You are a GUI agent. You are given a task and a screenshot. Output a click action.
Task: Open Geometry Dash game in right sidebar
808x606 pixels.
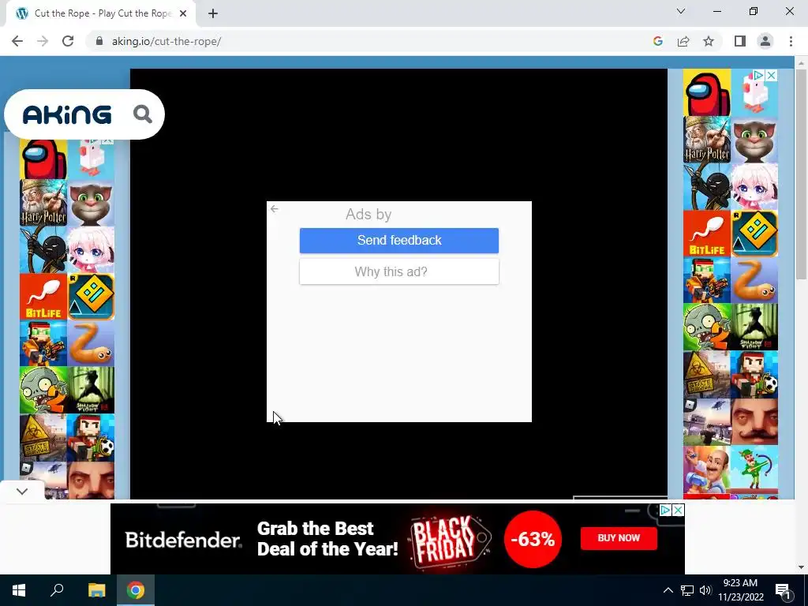(x=754, y=234)
